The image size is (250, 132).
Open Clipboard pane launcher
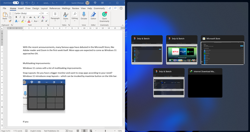click(12, 25)
